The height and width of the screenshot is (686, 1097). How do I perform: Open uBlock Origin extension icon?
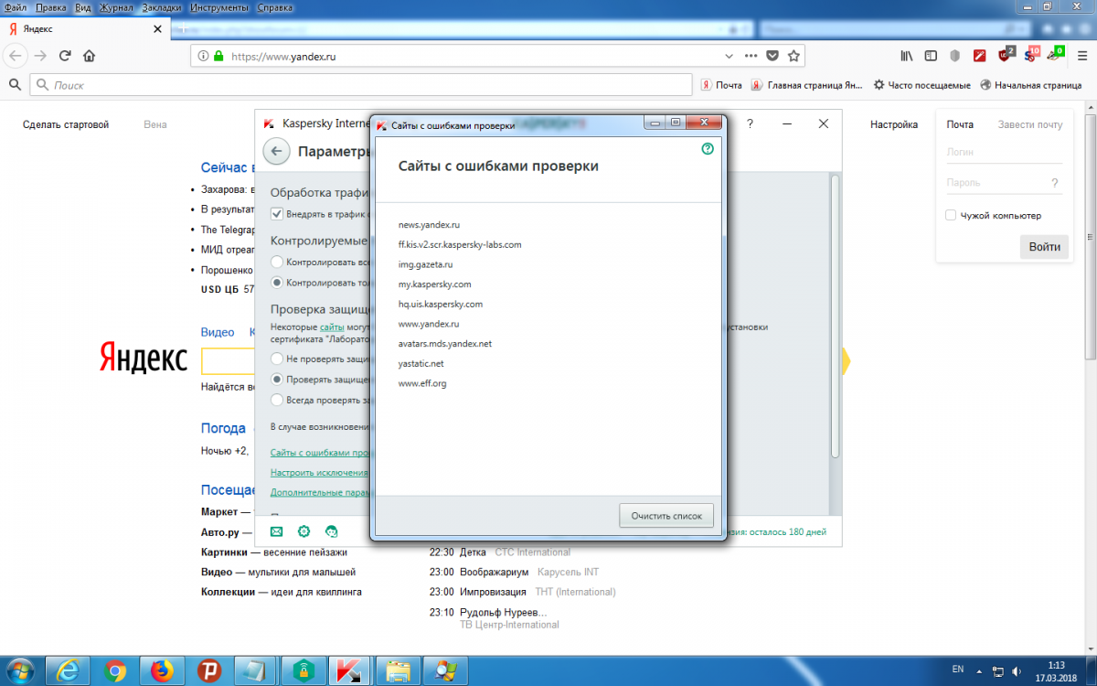(1006, 54)
